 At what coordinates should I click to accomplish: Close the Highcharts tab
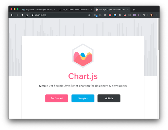55,10
